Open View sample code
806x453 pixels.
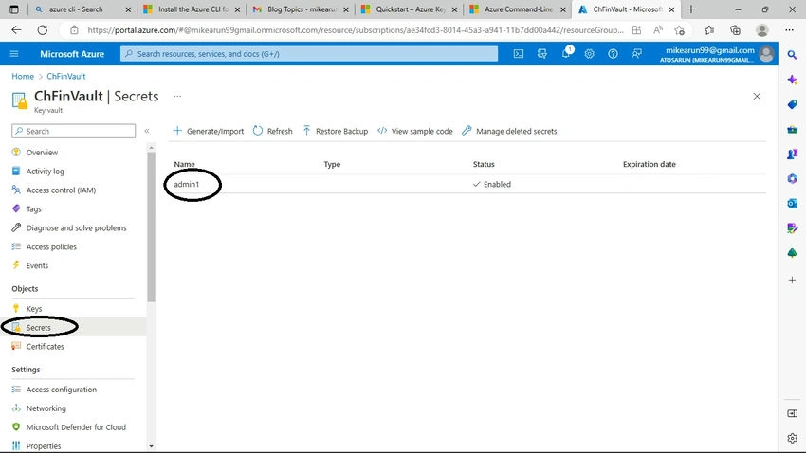click(415, 131)
